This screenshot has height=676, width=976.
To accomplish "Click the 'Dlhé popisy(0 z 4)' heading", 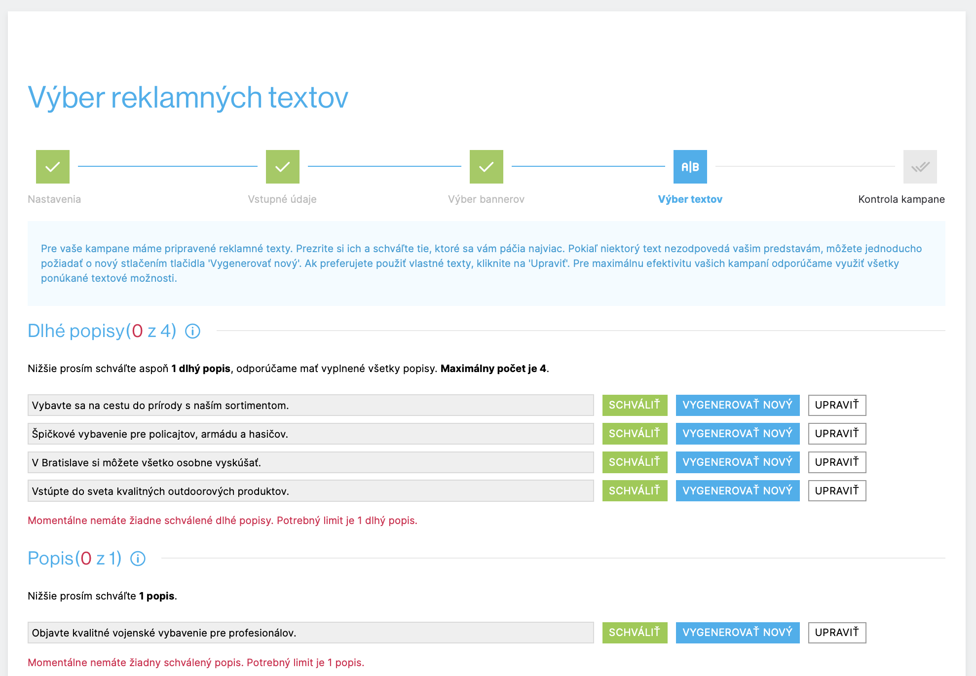I will [x=102, y=331].
